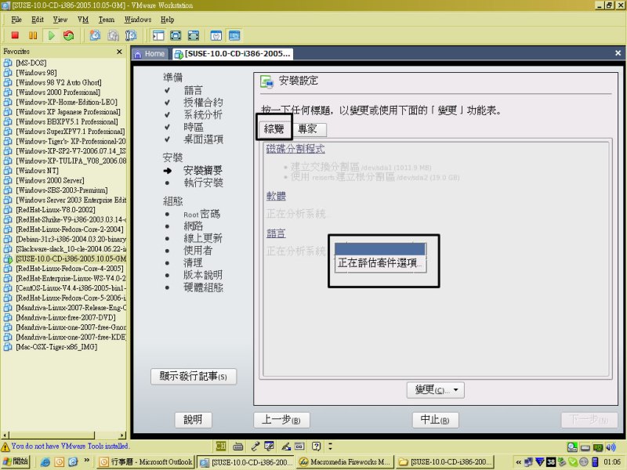The width and height of the screenshot is (627, 470).
Task: Click the green Power On play button
Action: pyautogui.click(x=51, y=35)
